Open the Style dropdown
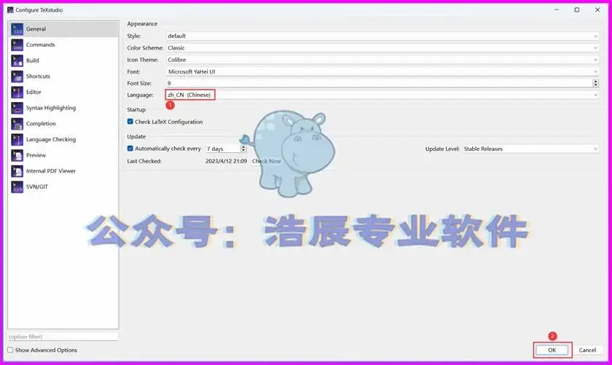Screen dimensions: 612x365 coord(382,36)
